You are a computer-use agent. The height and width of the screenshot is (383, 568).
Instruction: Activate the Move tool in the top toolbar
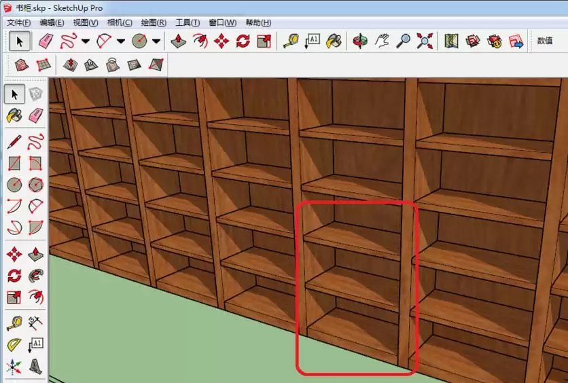click(x=221, y=41)
